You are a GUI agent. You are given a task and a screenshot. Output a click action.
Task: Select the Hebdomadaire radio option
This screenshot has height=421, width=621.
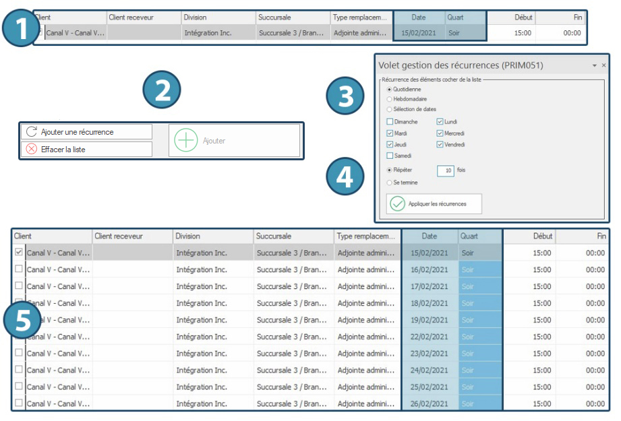(389, 99)
